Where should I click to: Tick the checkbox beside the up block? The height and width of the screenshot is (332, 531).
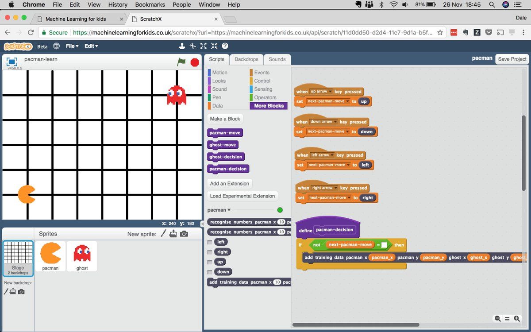click(210, 262)
